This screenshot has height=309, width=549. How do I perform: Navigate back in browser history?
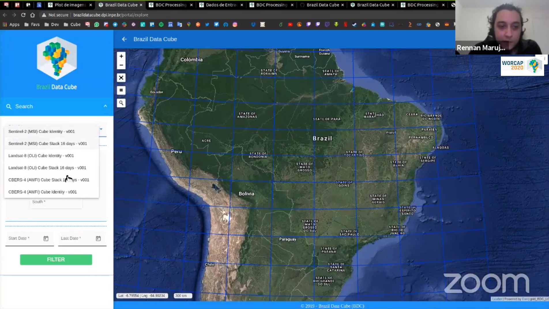(x=5, y=15)
